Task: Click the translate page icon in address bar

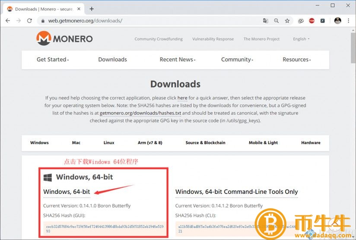Action: click(266, 20)
